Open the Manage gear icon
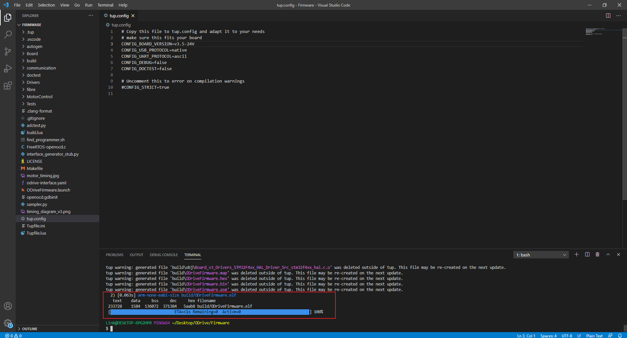The image size is (627, 338). [8, 323]
